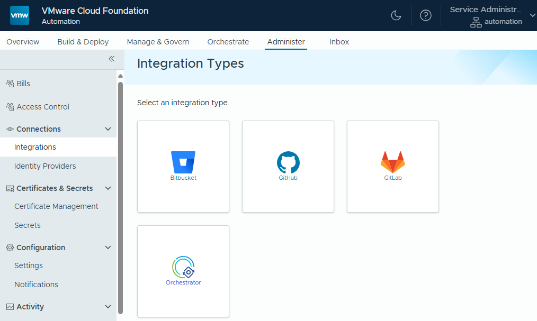Viewport: 537px width, 321px height.
Task: Select the GitHub logo icon
Action: click(x=288, y=162)
